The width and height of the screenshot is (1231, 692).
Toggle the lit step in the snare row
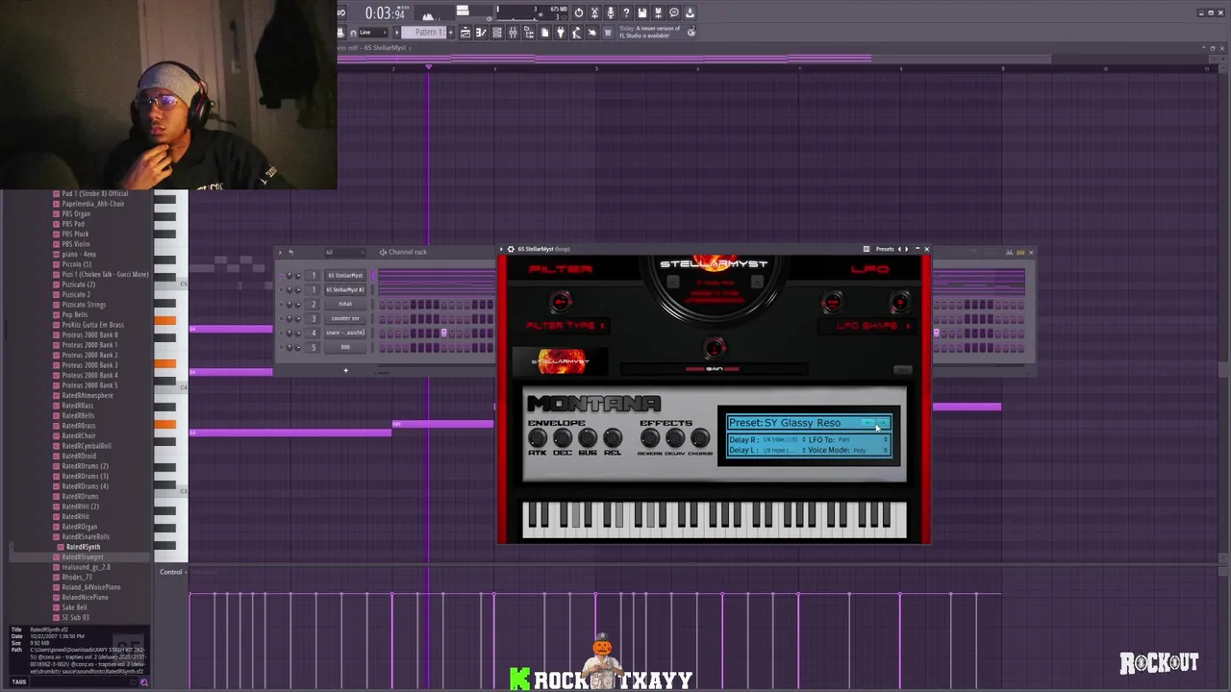(443, 333)
